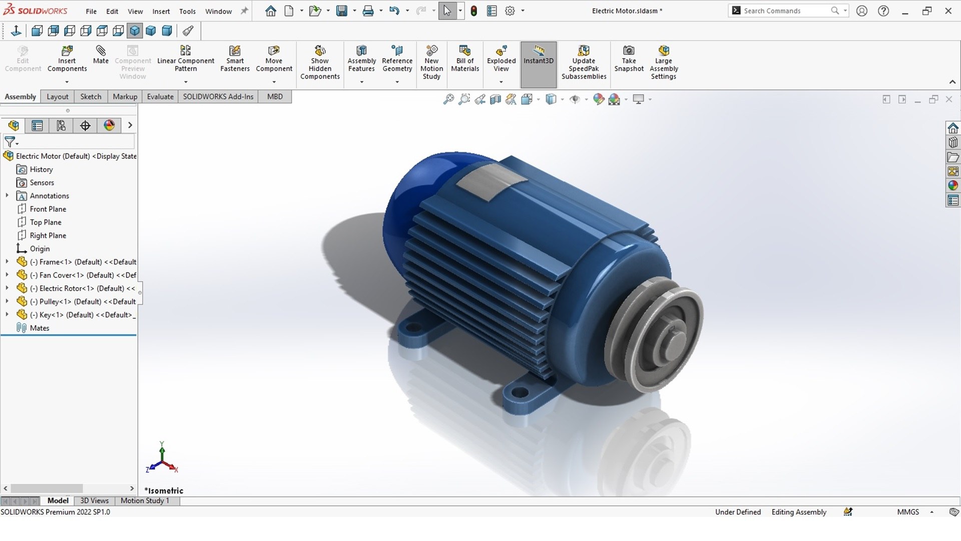Launch Smart Fasteners tool
Image resolution: width=961 pixels, height=541 pixels.
[x=235, y=59]
